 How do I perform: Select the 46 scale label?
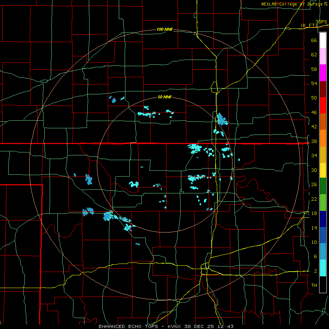314,113
